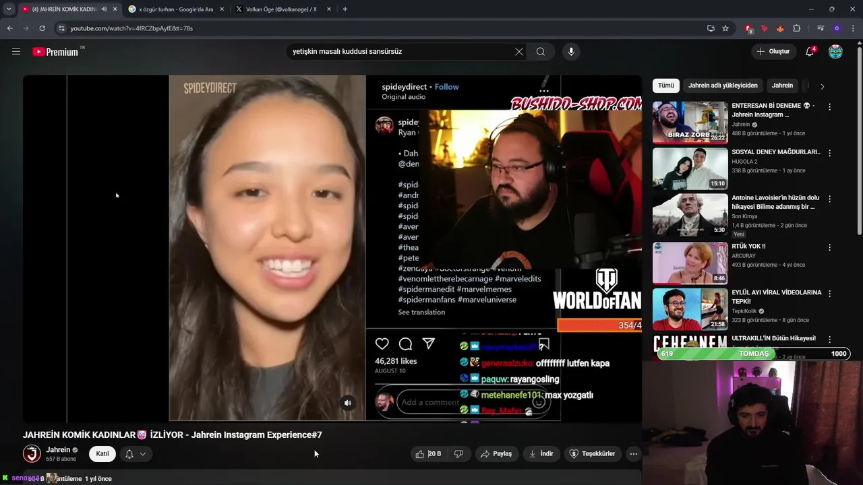
Task: Open Chrome profile icon
Action: click(837, 28)
